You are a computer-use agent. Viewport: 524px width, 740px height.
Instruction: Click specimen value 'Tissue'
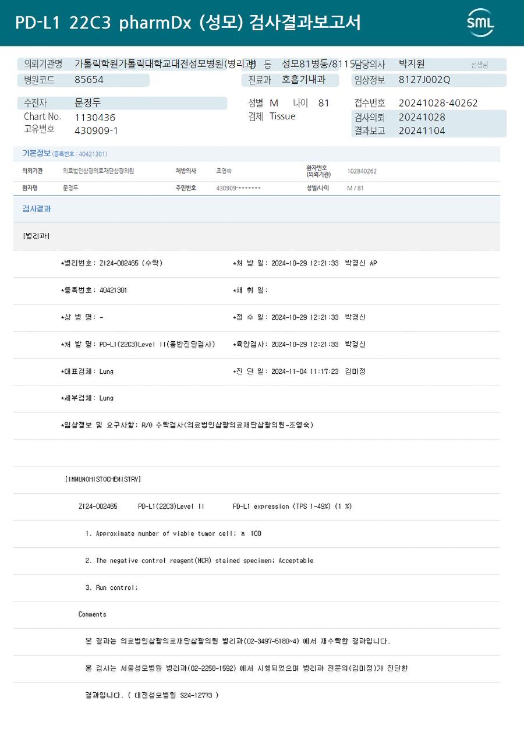point(282,116)
